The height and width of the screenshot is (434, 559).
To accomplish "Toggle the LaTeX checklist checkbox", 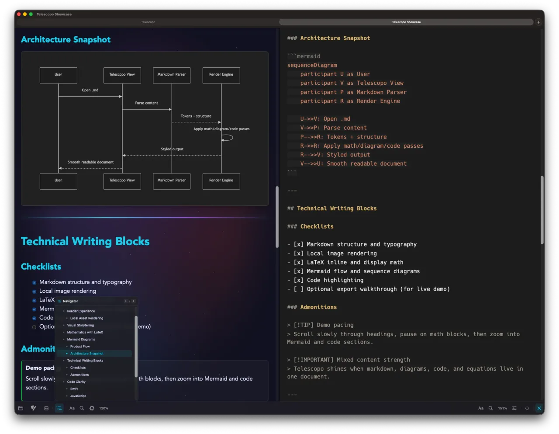I will [34, 300].
